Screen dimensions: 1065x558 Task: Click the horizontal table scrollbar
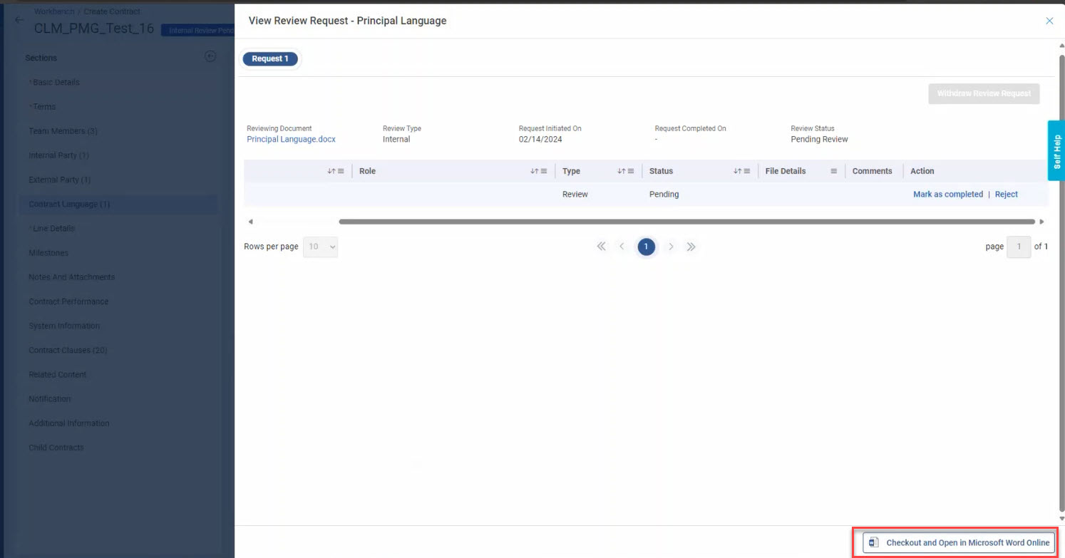[x=686, y=222]
